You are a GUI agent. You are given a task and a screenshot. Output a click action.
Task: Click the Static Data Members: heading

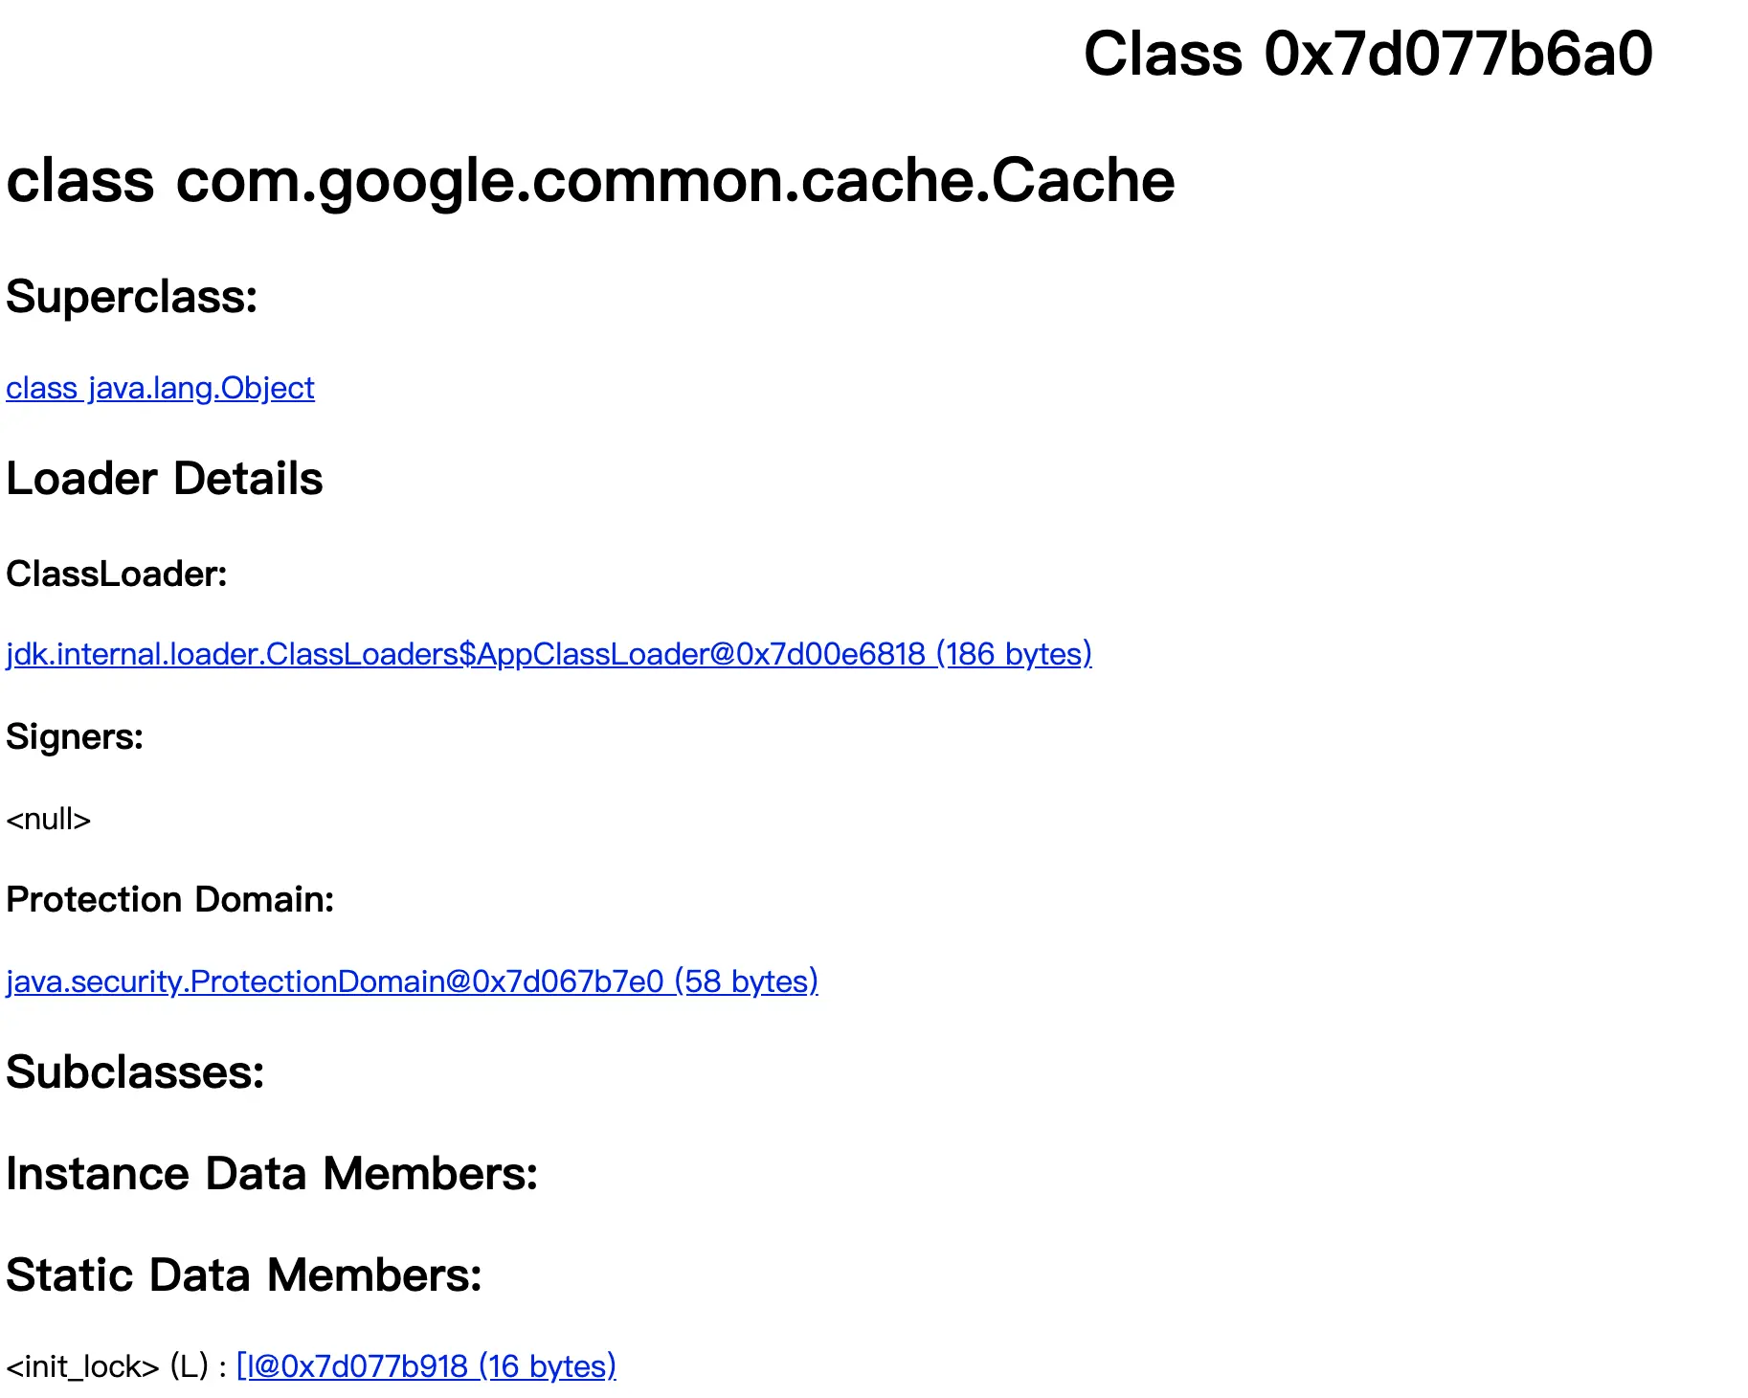(x=244, y=1275)
